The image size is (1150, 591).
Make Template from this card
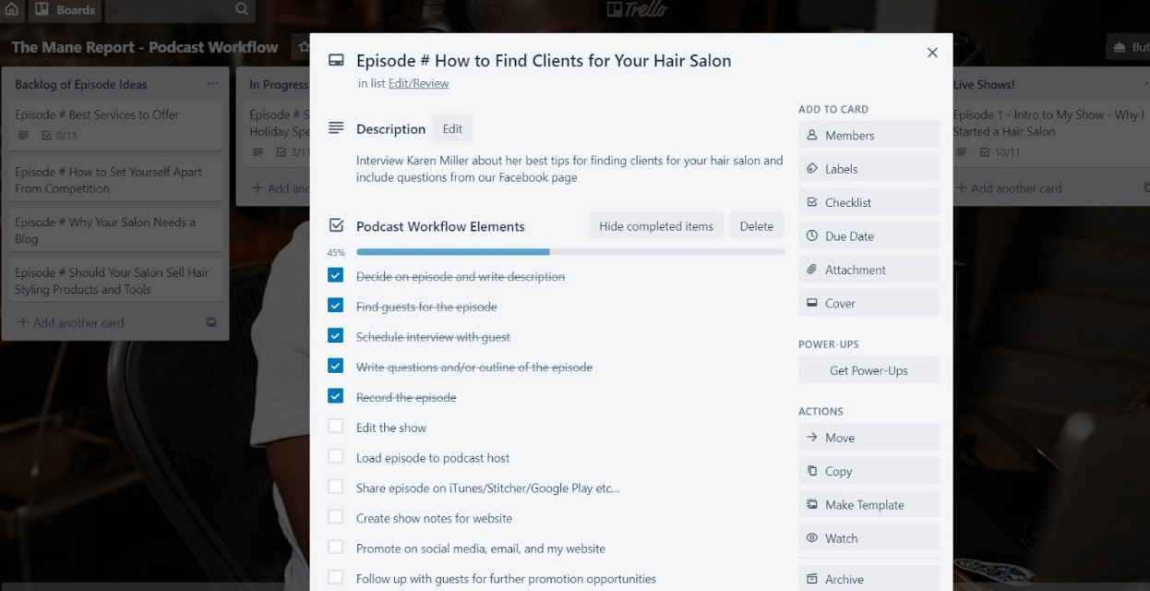(x=868, y=505)
